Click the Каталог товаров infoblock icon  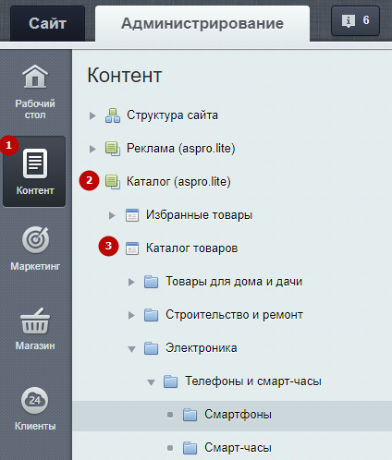click(132, 248)
